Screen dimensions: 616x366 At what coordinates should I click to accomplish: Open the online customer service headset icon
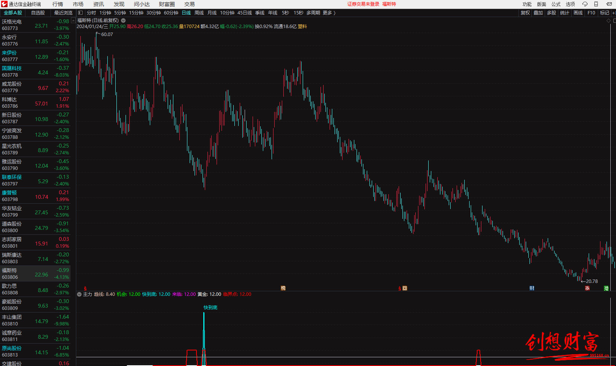(585, 4)
